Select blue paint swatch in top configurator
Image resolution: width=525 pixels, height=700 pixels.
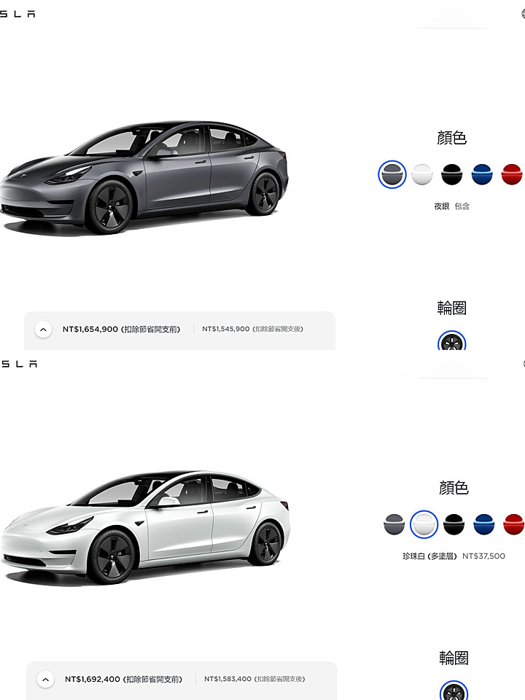tap(482, 174)
